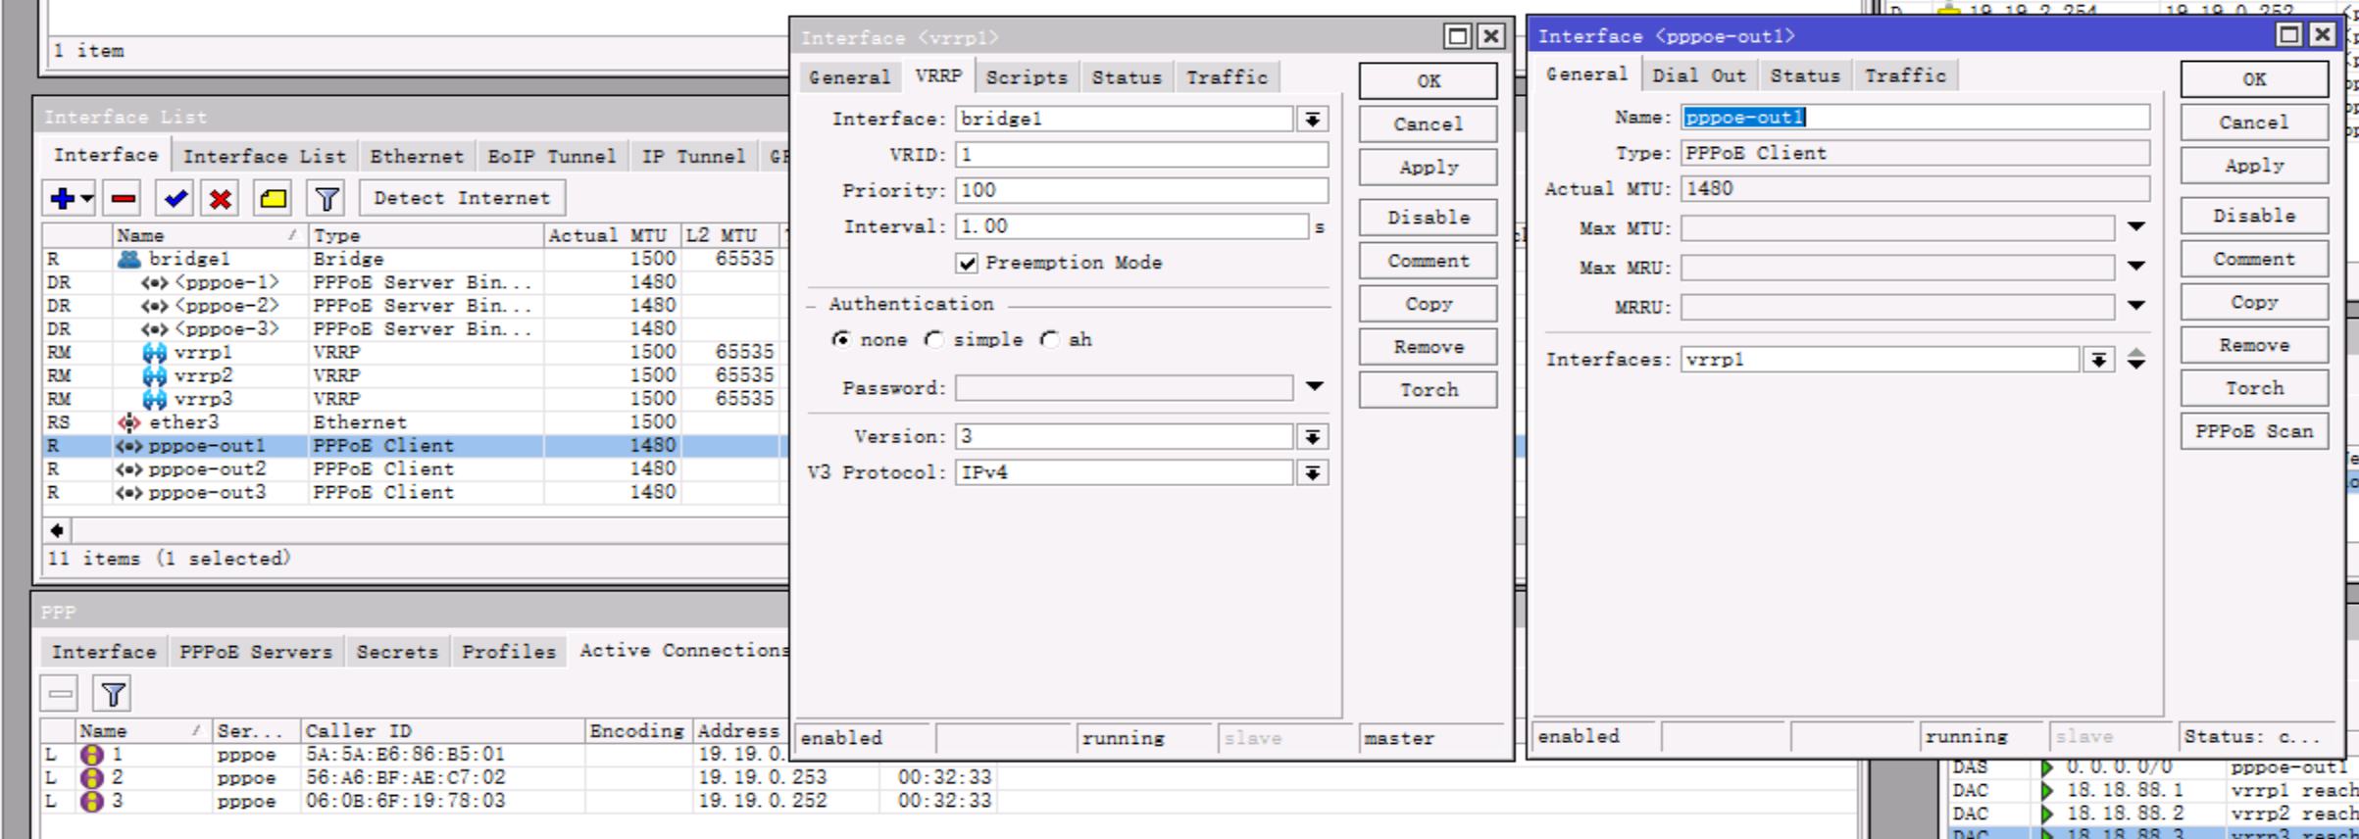Open the Version dropdown in vrrp1
This screenshot has width=2359, height=839.
point(1312,437)
